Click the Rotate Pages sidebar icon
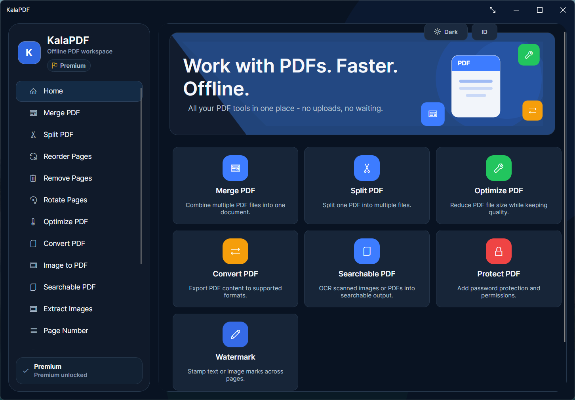The height and width of the screenshot is (400, 575). point(33,200)
